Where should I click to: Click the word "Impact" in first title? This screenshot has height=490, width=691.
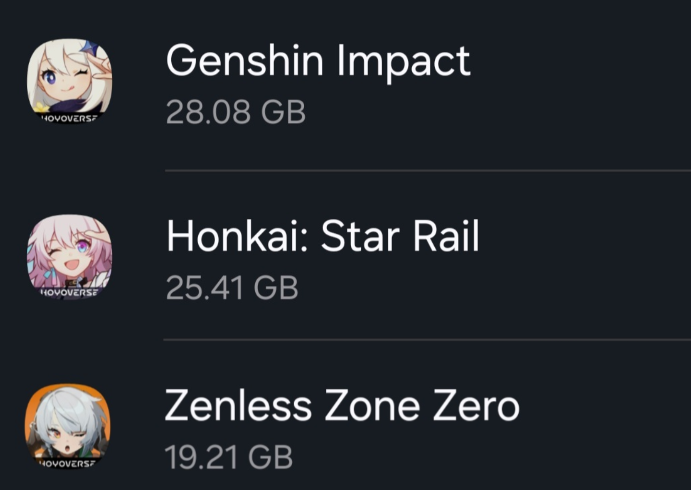tap(403, 62)
